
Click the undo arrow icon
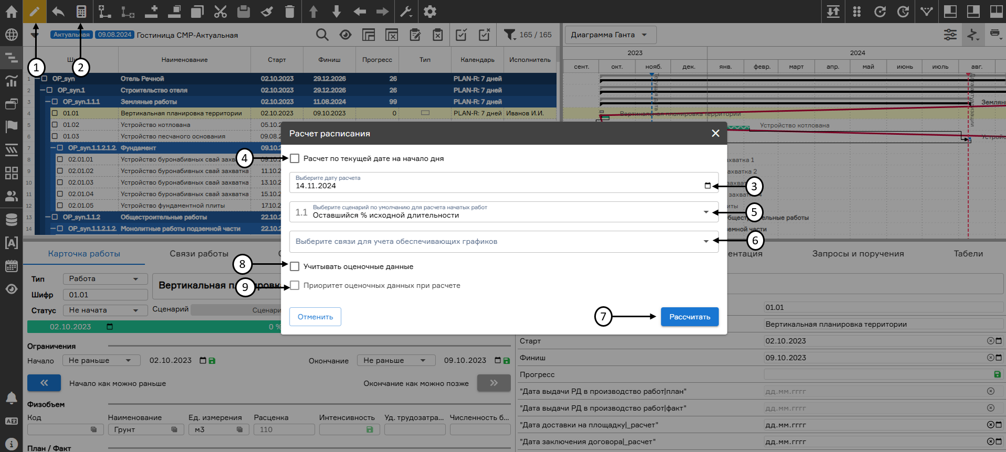tap(58, 12)
